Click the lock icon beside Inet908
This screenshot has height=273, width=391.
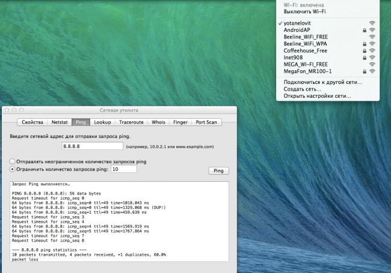coord(365,58)
